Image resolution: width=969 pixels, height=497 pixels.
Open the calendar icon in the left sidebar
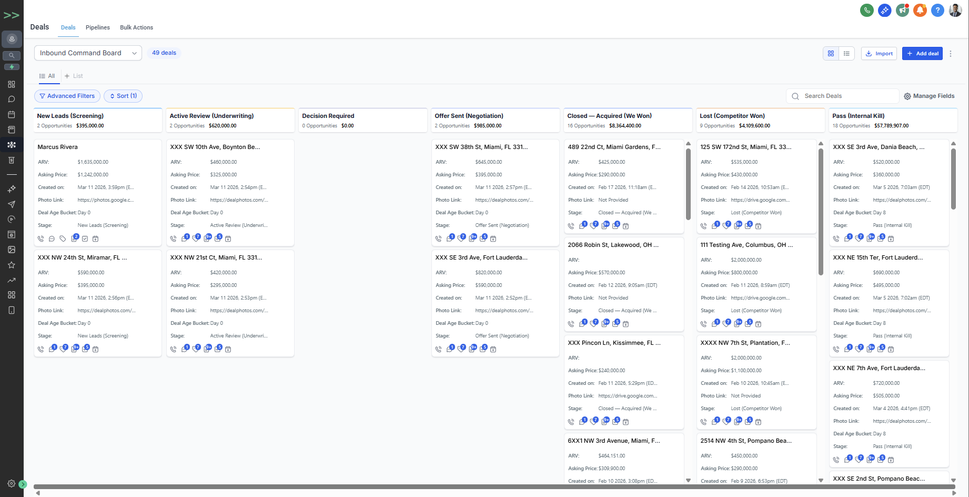pyautogui.click(x=12, y=114)
